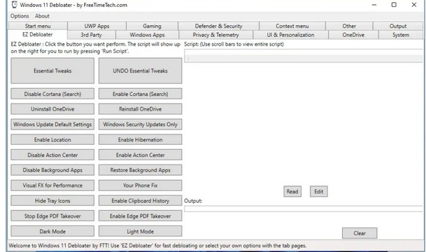Click Uninstall OneDrive button
Viewport: 426px width, 252px height.
pyautogui.click(x=52, y=109)
